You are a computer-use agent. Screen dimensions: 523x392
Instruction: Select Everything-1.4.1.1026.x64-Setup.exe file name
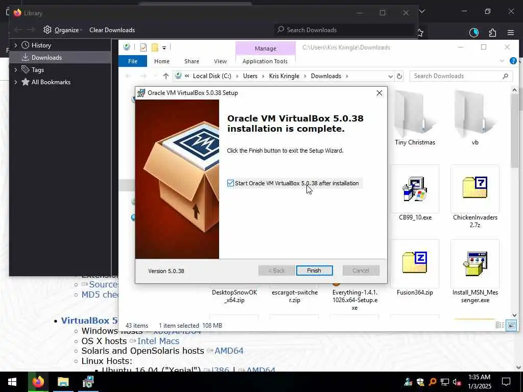tap(354, 300)
